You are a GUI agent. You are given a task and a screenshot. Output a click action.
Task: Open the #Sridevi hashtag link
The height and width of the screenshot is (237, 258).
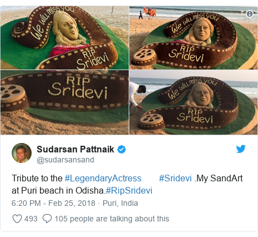point(175,178)
